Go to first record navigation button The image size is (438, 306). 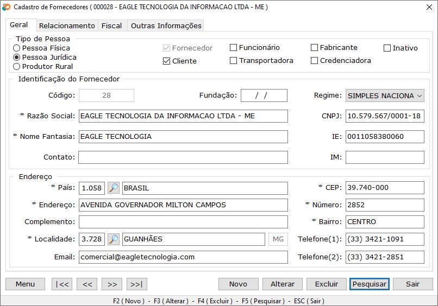tap(61, 284)
